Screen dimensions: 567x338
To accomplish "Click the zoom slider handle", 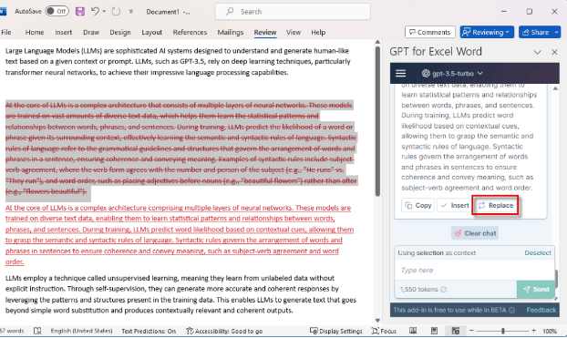I will (502, 331).
